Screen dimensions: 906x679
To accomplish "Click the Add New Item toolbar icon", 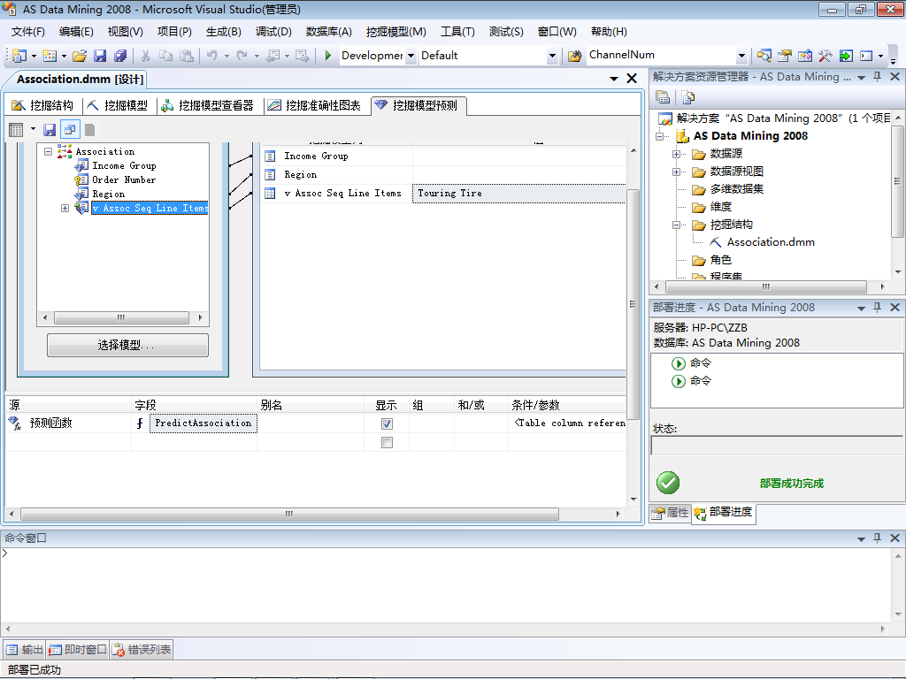I will [50, 56].
